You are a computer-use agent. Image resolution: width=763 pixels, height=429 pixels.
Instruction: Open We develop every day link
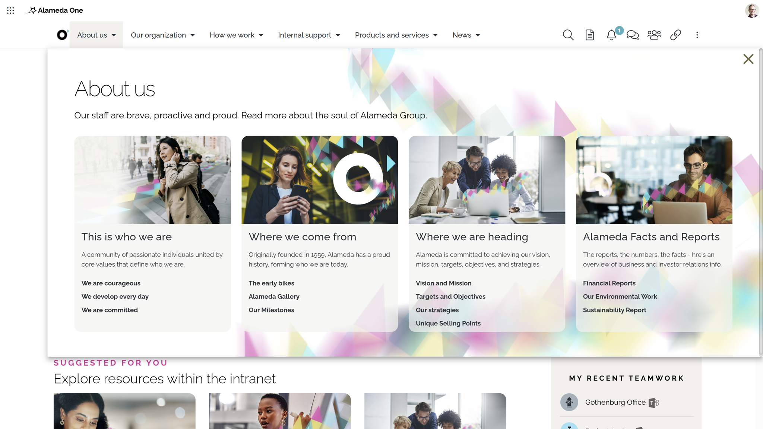[115, 296]
